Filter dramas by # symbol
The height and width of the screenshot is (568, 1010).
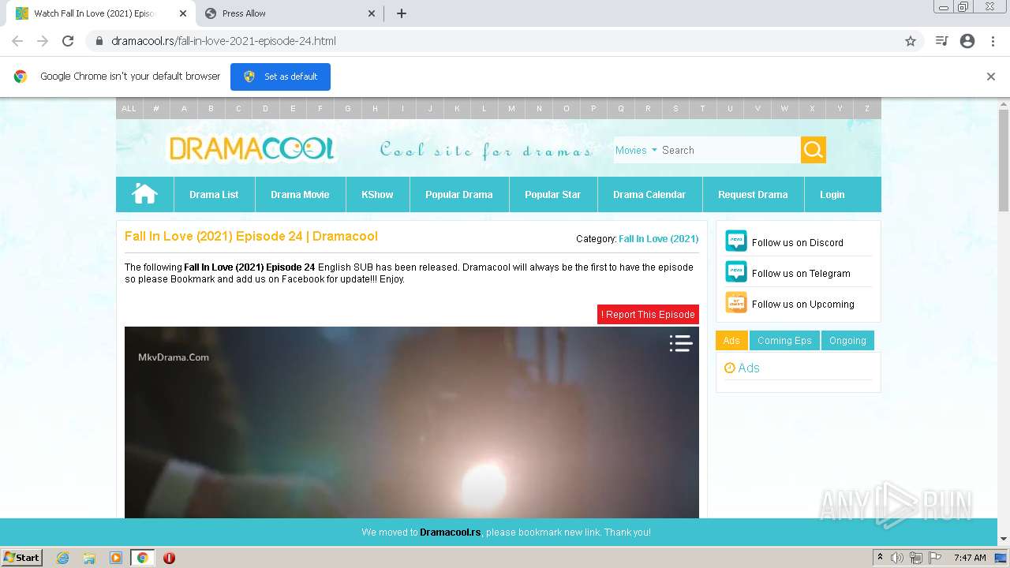(x=156, y=109)
